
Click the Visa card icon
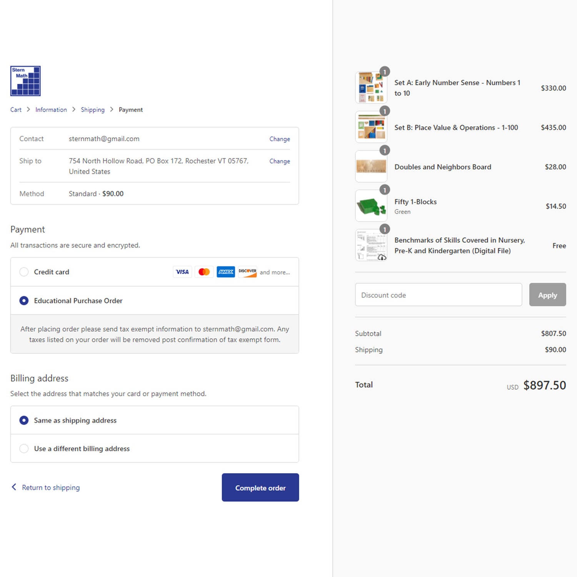(182, 272)
